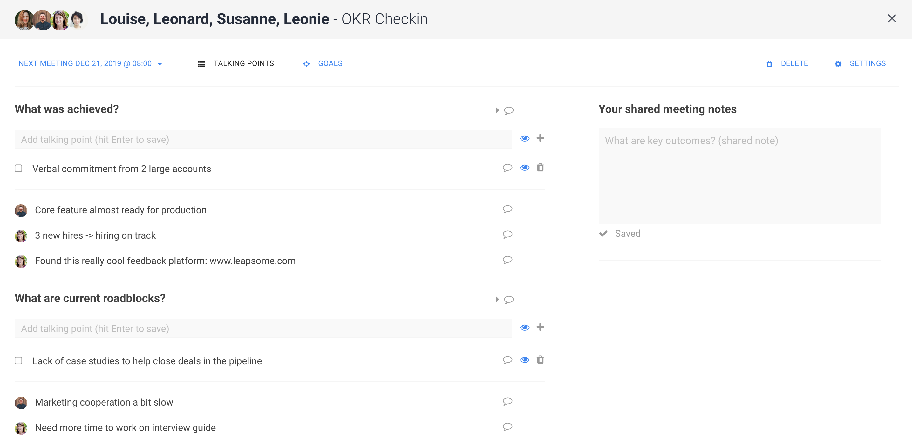Click '3 new hires -> hiring on track' text
This screenshot has height=443, width=912.
click(x=95, y=235)
